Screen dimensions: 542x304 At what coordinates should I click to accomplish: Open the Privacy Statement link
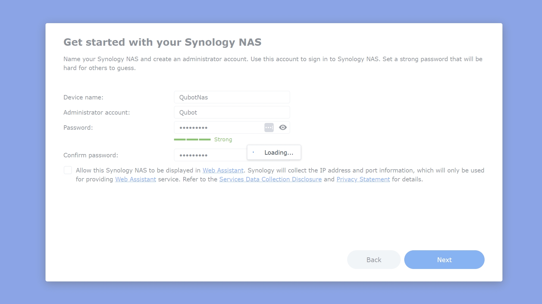coord(363,179)
